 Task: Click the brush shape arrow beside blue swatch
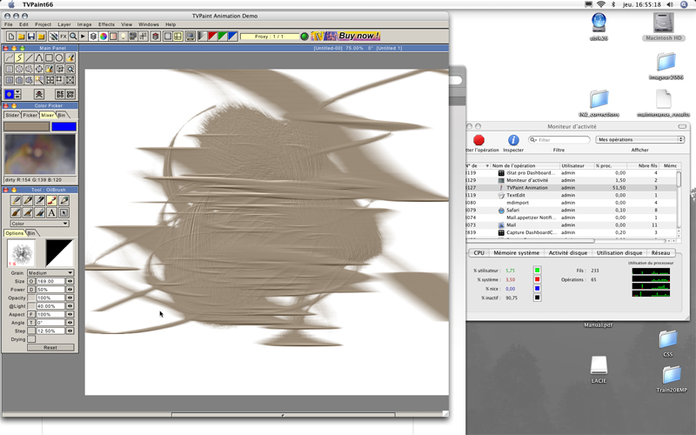click(17, 94)
